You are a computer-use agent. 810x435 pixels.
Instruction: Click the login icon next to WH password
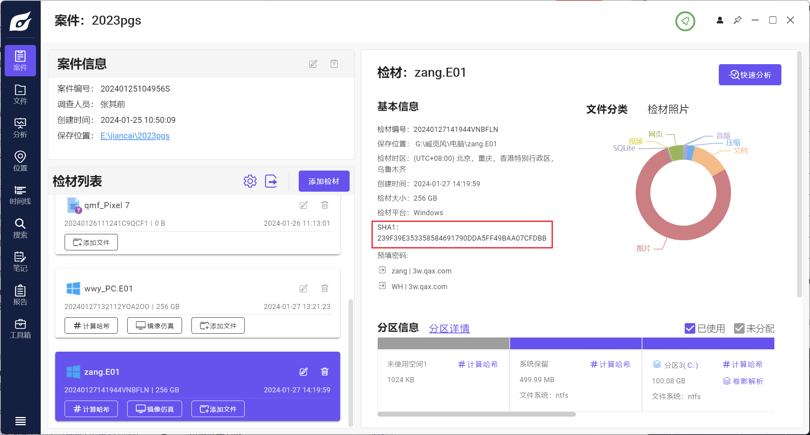click(x=382, y=286)
